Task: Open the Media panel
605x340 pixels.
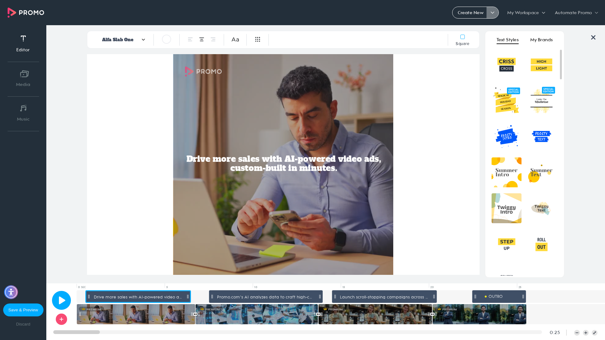Action: [23, 78]
